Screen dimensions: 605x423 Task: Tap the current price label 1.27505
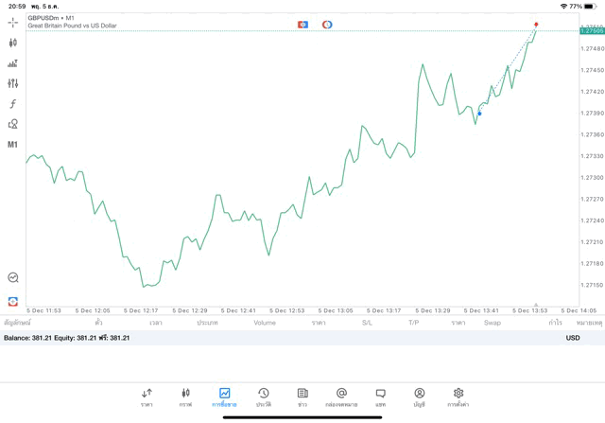click(x=592, y=31)
